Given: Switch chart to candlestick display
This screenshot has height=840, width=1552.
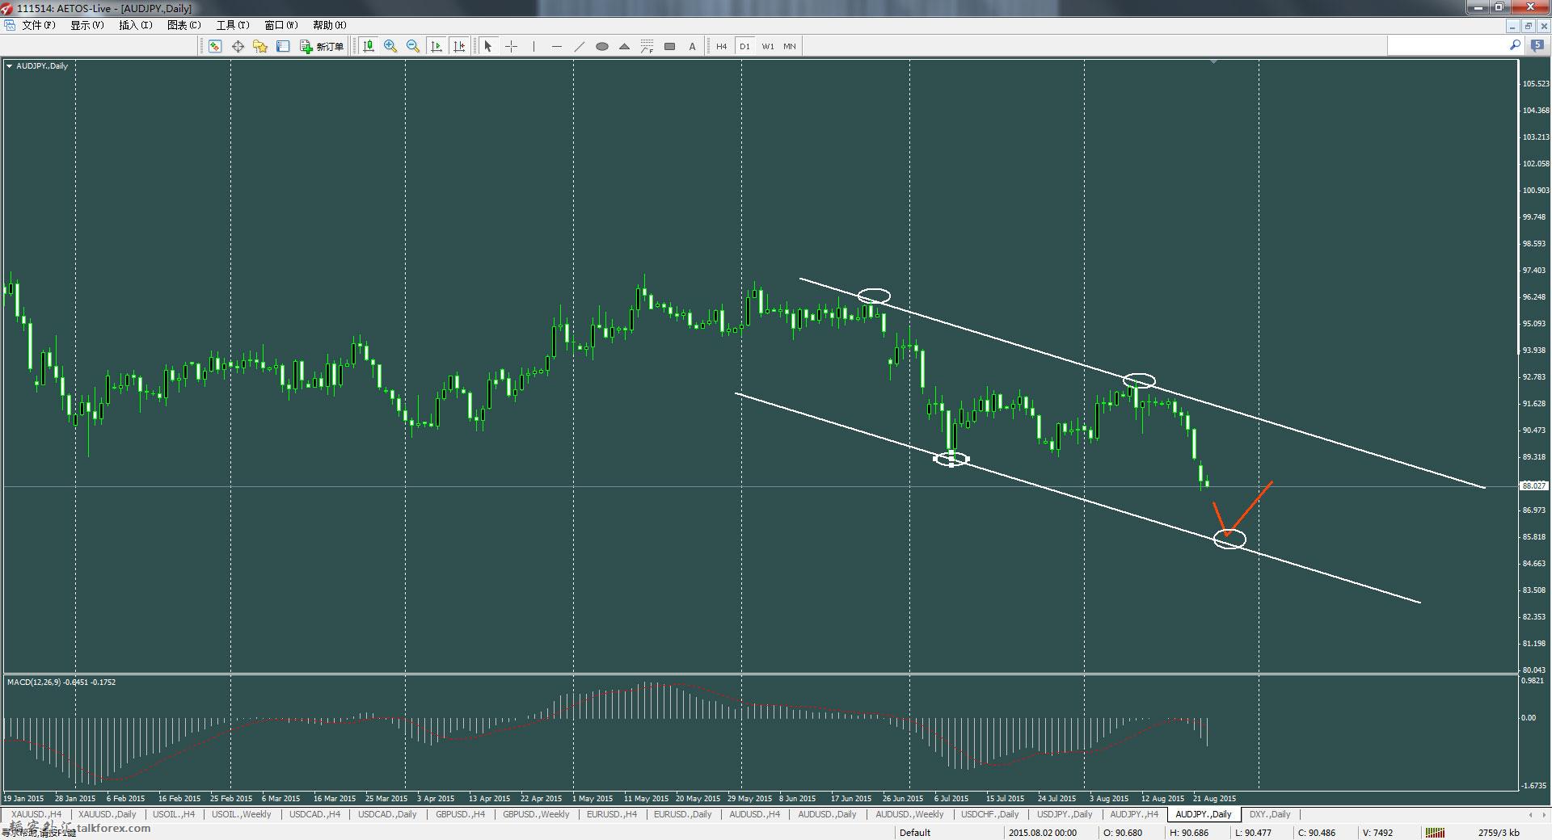Looking at the screenshot, I should [369, 46].
